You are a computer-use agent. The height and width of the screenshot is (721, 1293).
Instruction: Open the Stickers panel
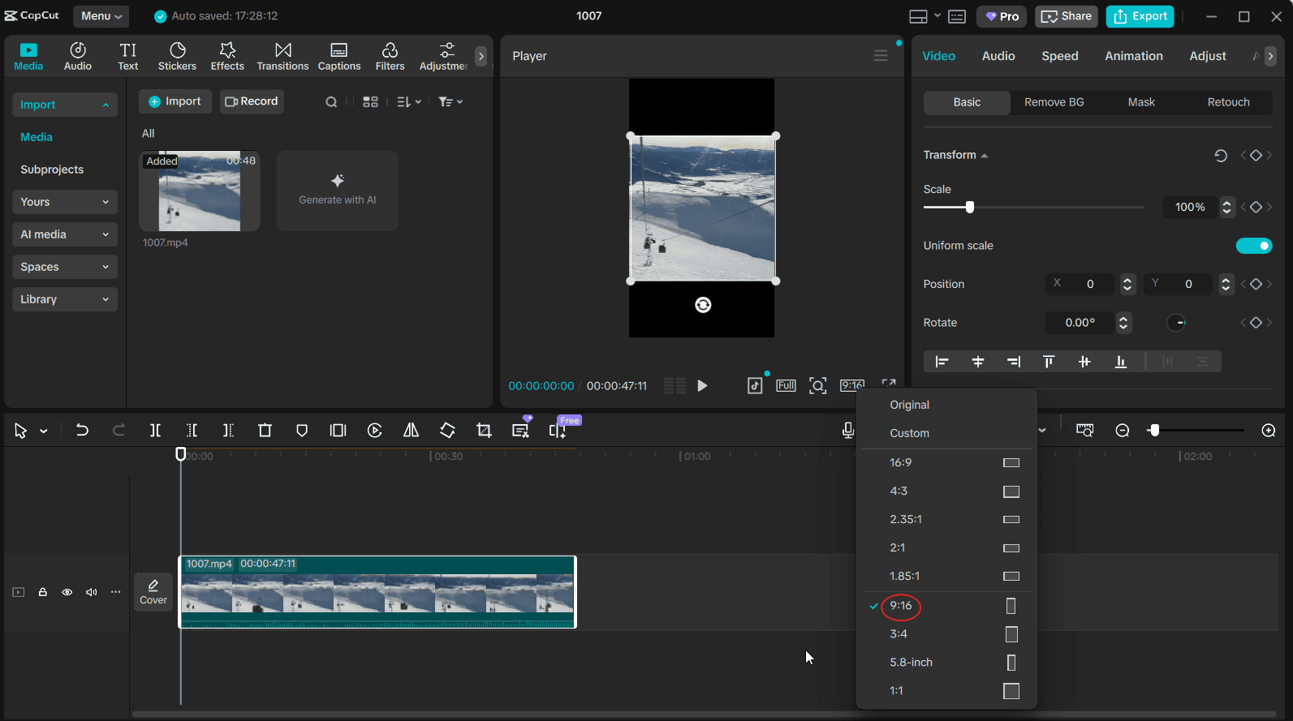[177, 56]
